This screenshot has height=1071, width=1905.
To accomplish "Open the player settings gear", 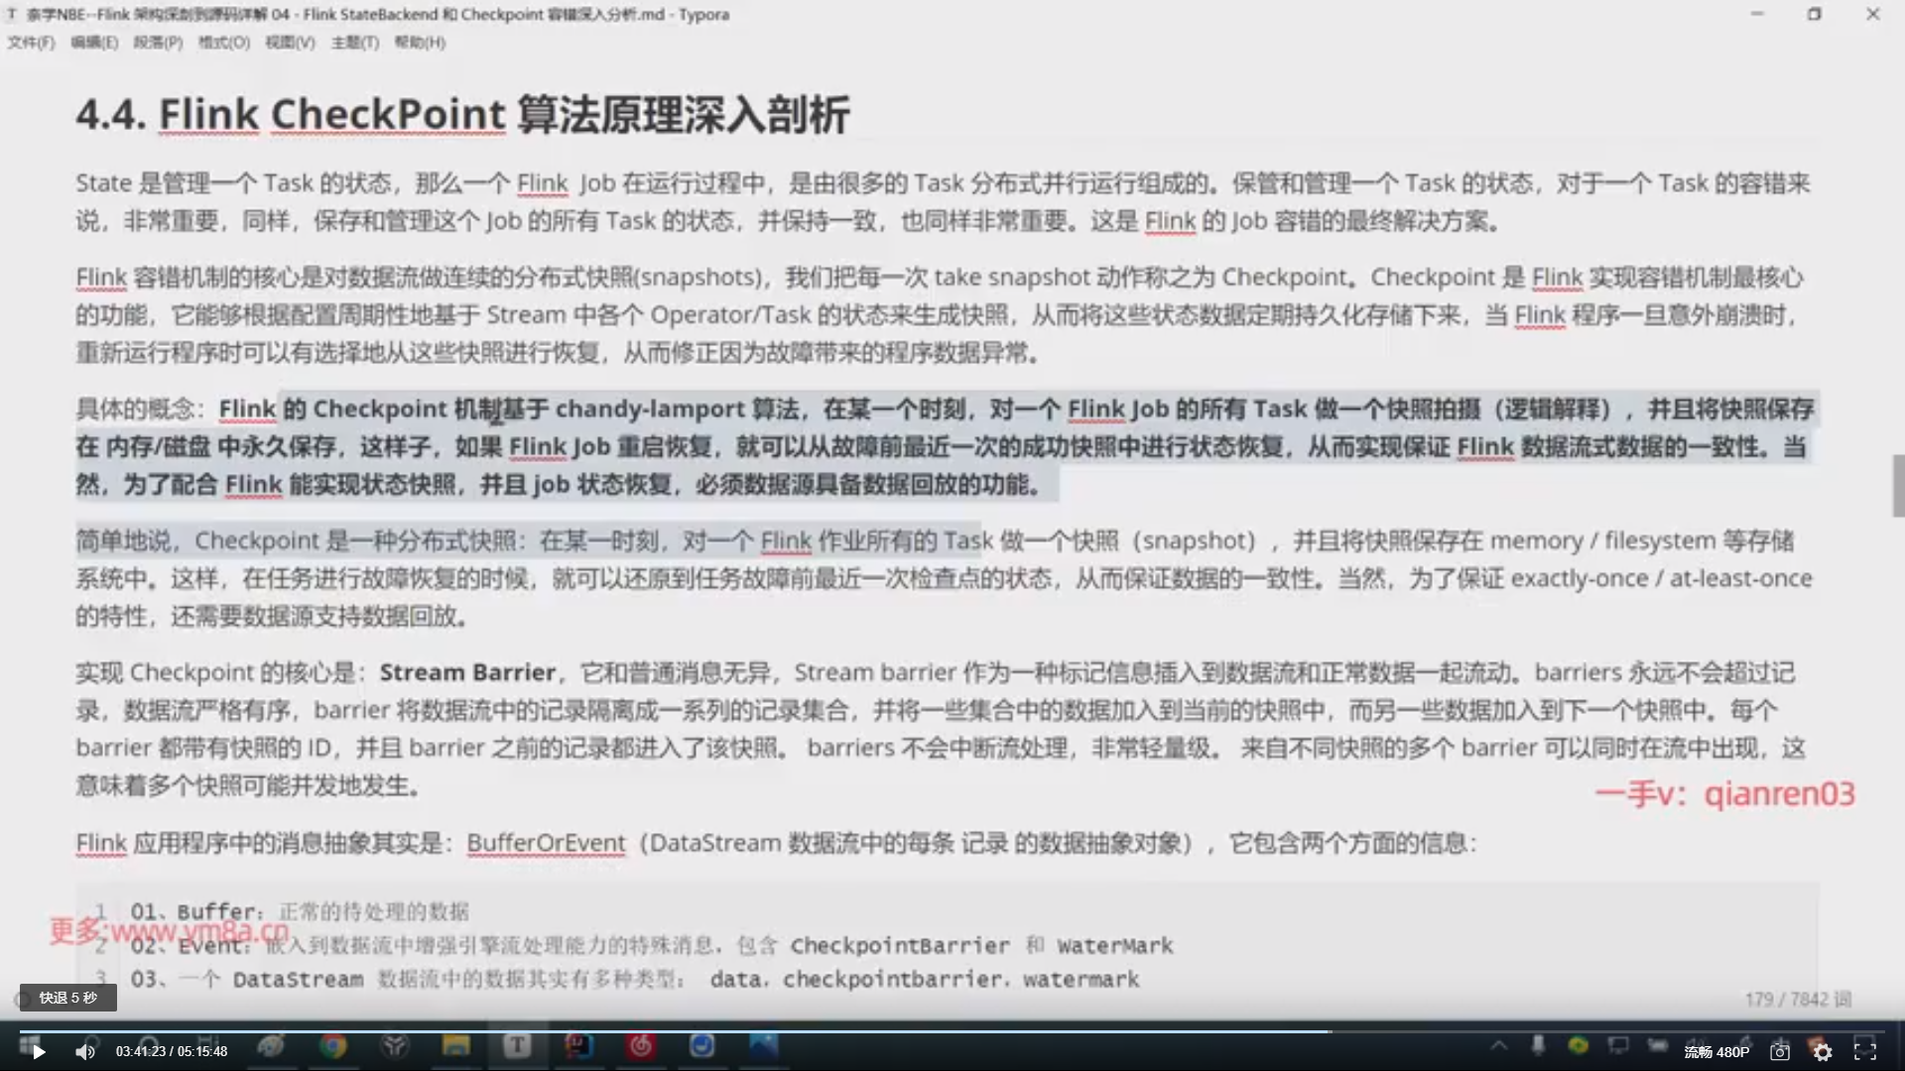I will (1823, 1052).
